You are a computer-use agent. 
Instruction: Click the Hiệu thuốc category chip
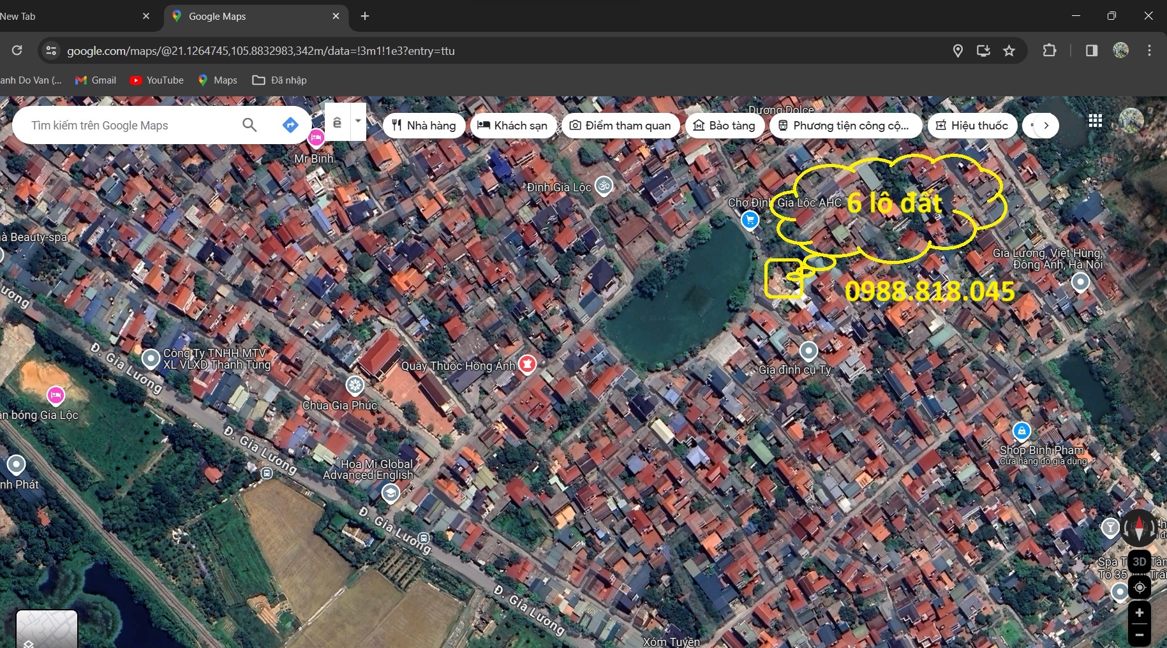pos(972,126)
